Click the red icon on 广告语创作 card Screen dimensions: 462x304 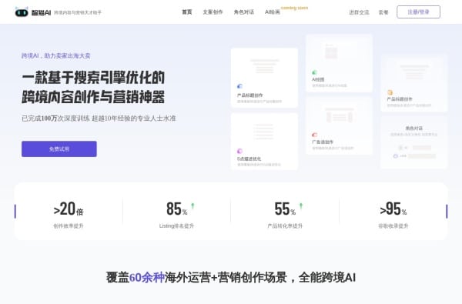(314, 135)
